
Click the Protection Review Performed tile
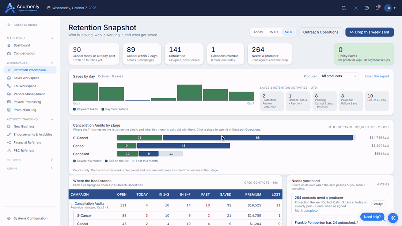(272, 101)
